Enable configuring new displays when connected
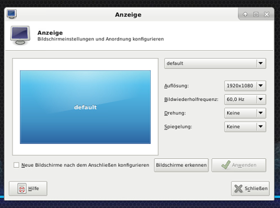This screenshot has height=208, width=280. point(16,165)
